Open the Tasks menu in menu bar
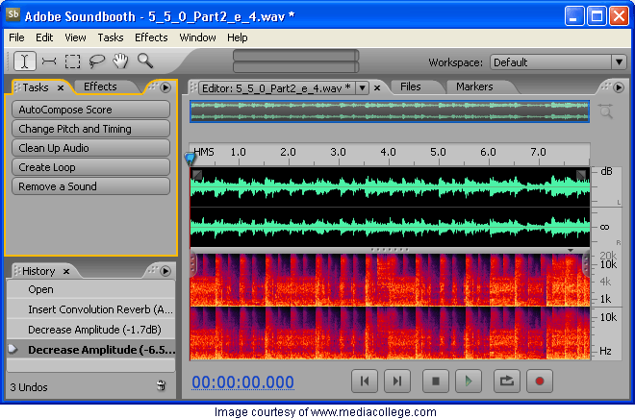635x419 pixels. (111, 37)
